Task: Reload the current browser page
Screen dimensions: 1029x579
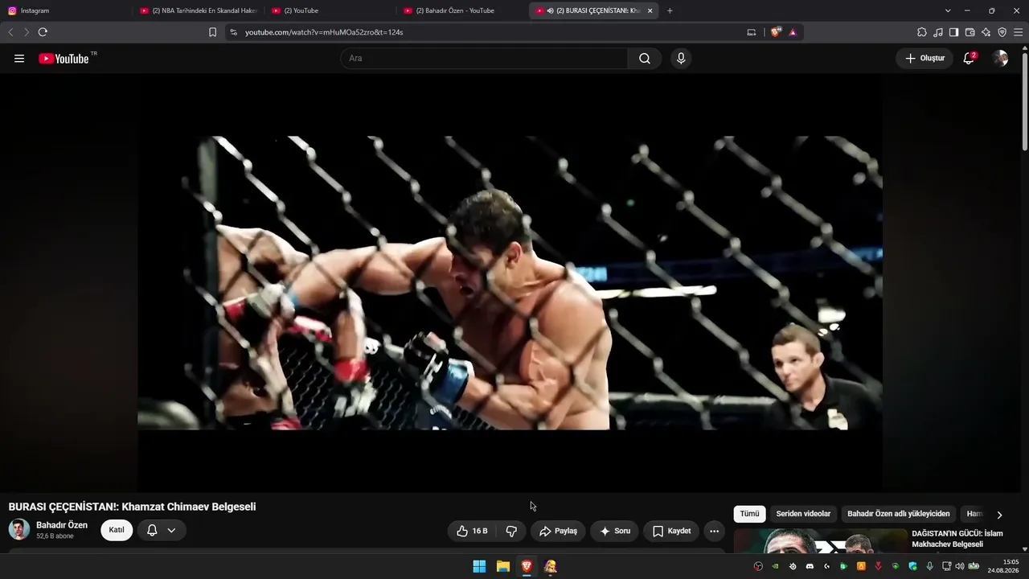Action: point(43,32)
